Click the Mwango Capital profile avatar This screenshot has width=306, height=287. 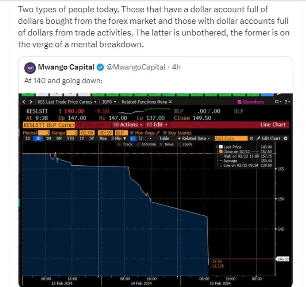pos(30,67)
